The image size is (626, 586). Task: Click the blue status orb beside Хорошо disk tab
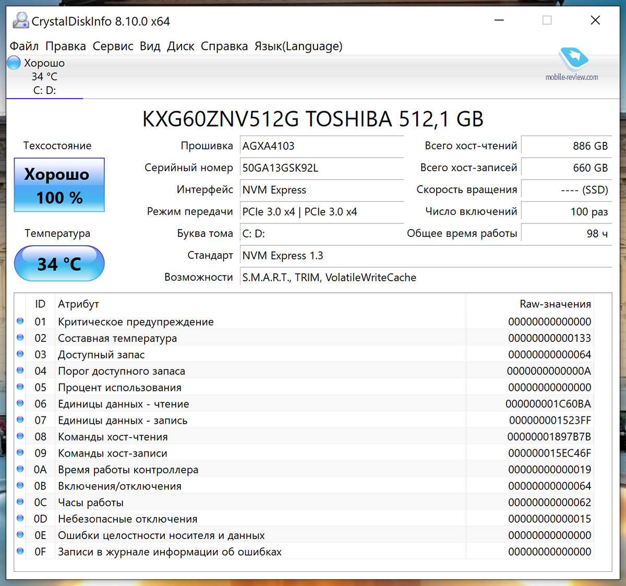click(14, 63)
